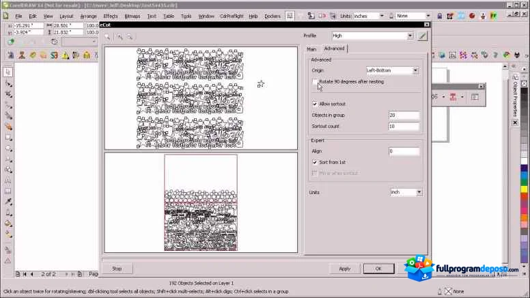Open the Dockers menu
Image resolution: width=530 pixels, height=298 pixels.
coord(273,16)
